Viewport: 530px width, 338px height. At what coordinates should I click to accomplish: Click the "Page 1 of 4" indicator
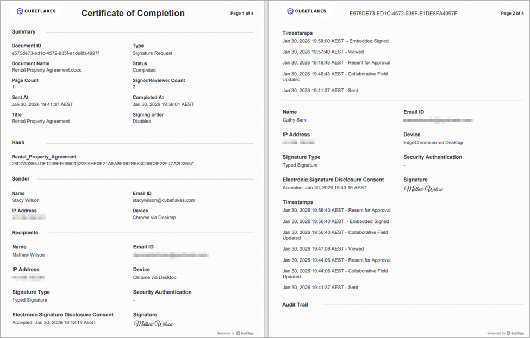click(x=242, y=14)
